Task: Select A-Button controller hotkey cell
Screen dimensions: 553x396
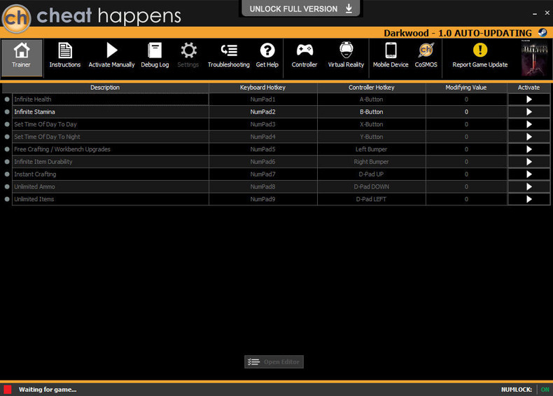Action: point(372,100)
